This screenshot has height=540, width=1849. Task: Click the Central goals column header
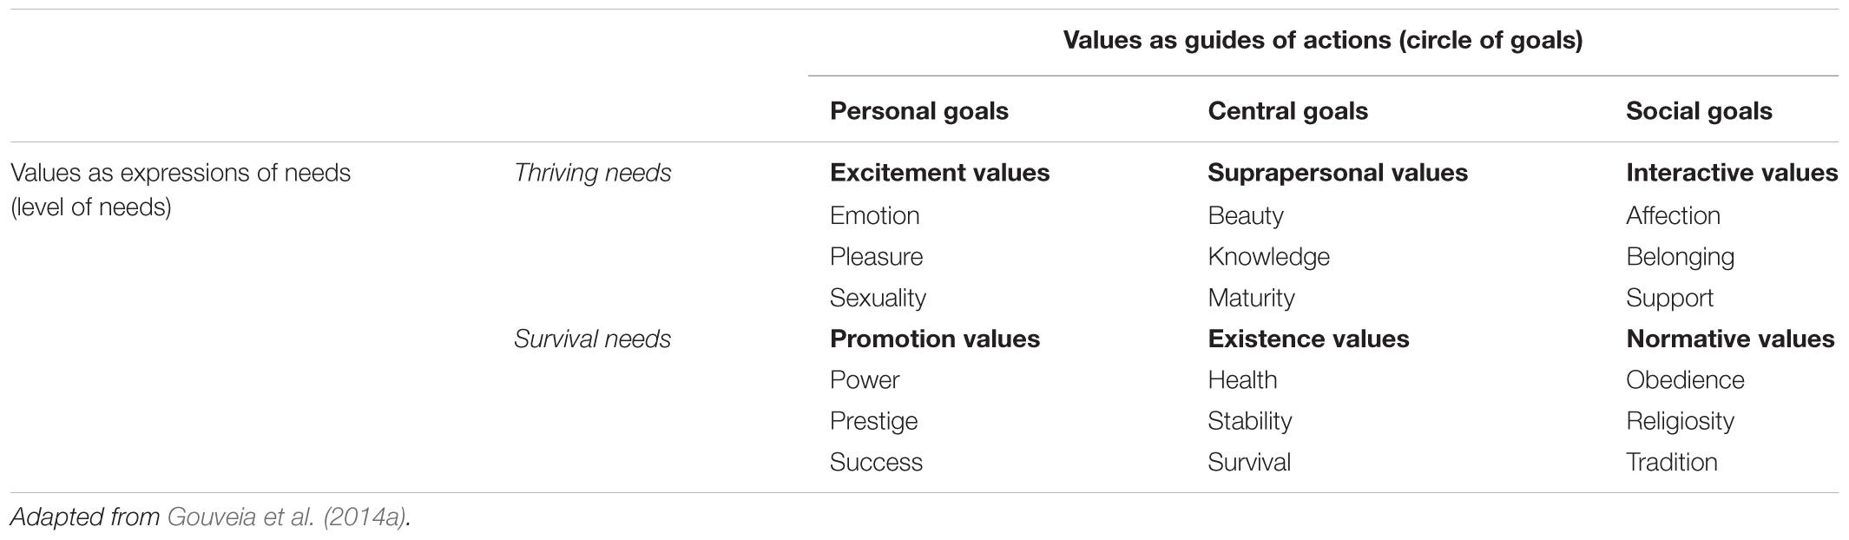[x=1287, y=111]
